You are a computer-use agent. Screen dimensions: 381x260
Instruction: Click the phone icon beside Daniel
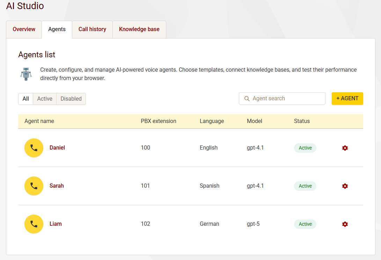coord(34,148)
